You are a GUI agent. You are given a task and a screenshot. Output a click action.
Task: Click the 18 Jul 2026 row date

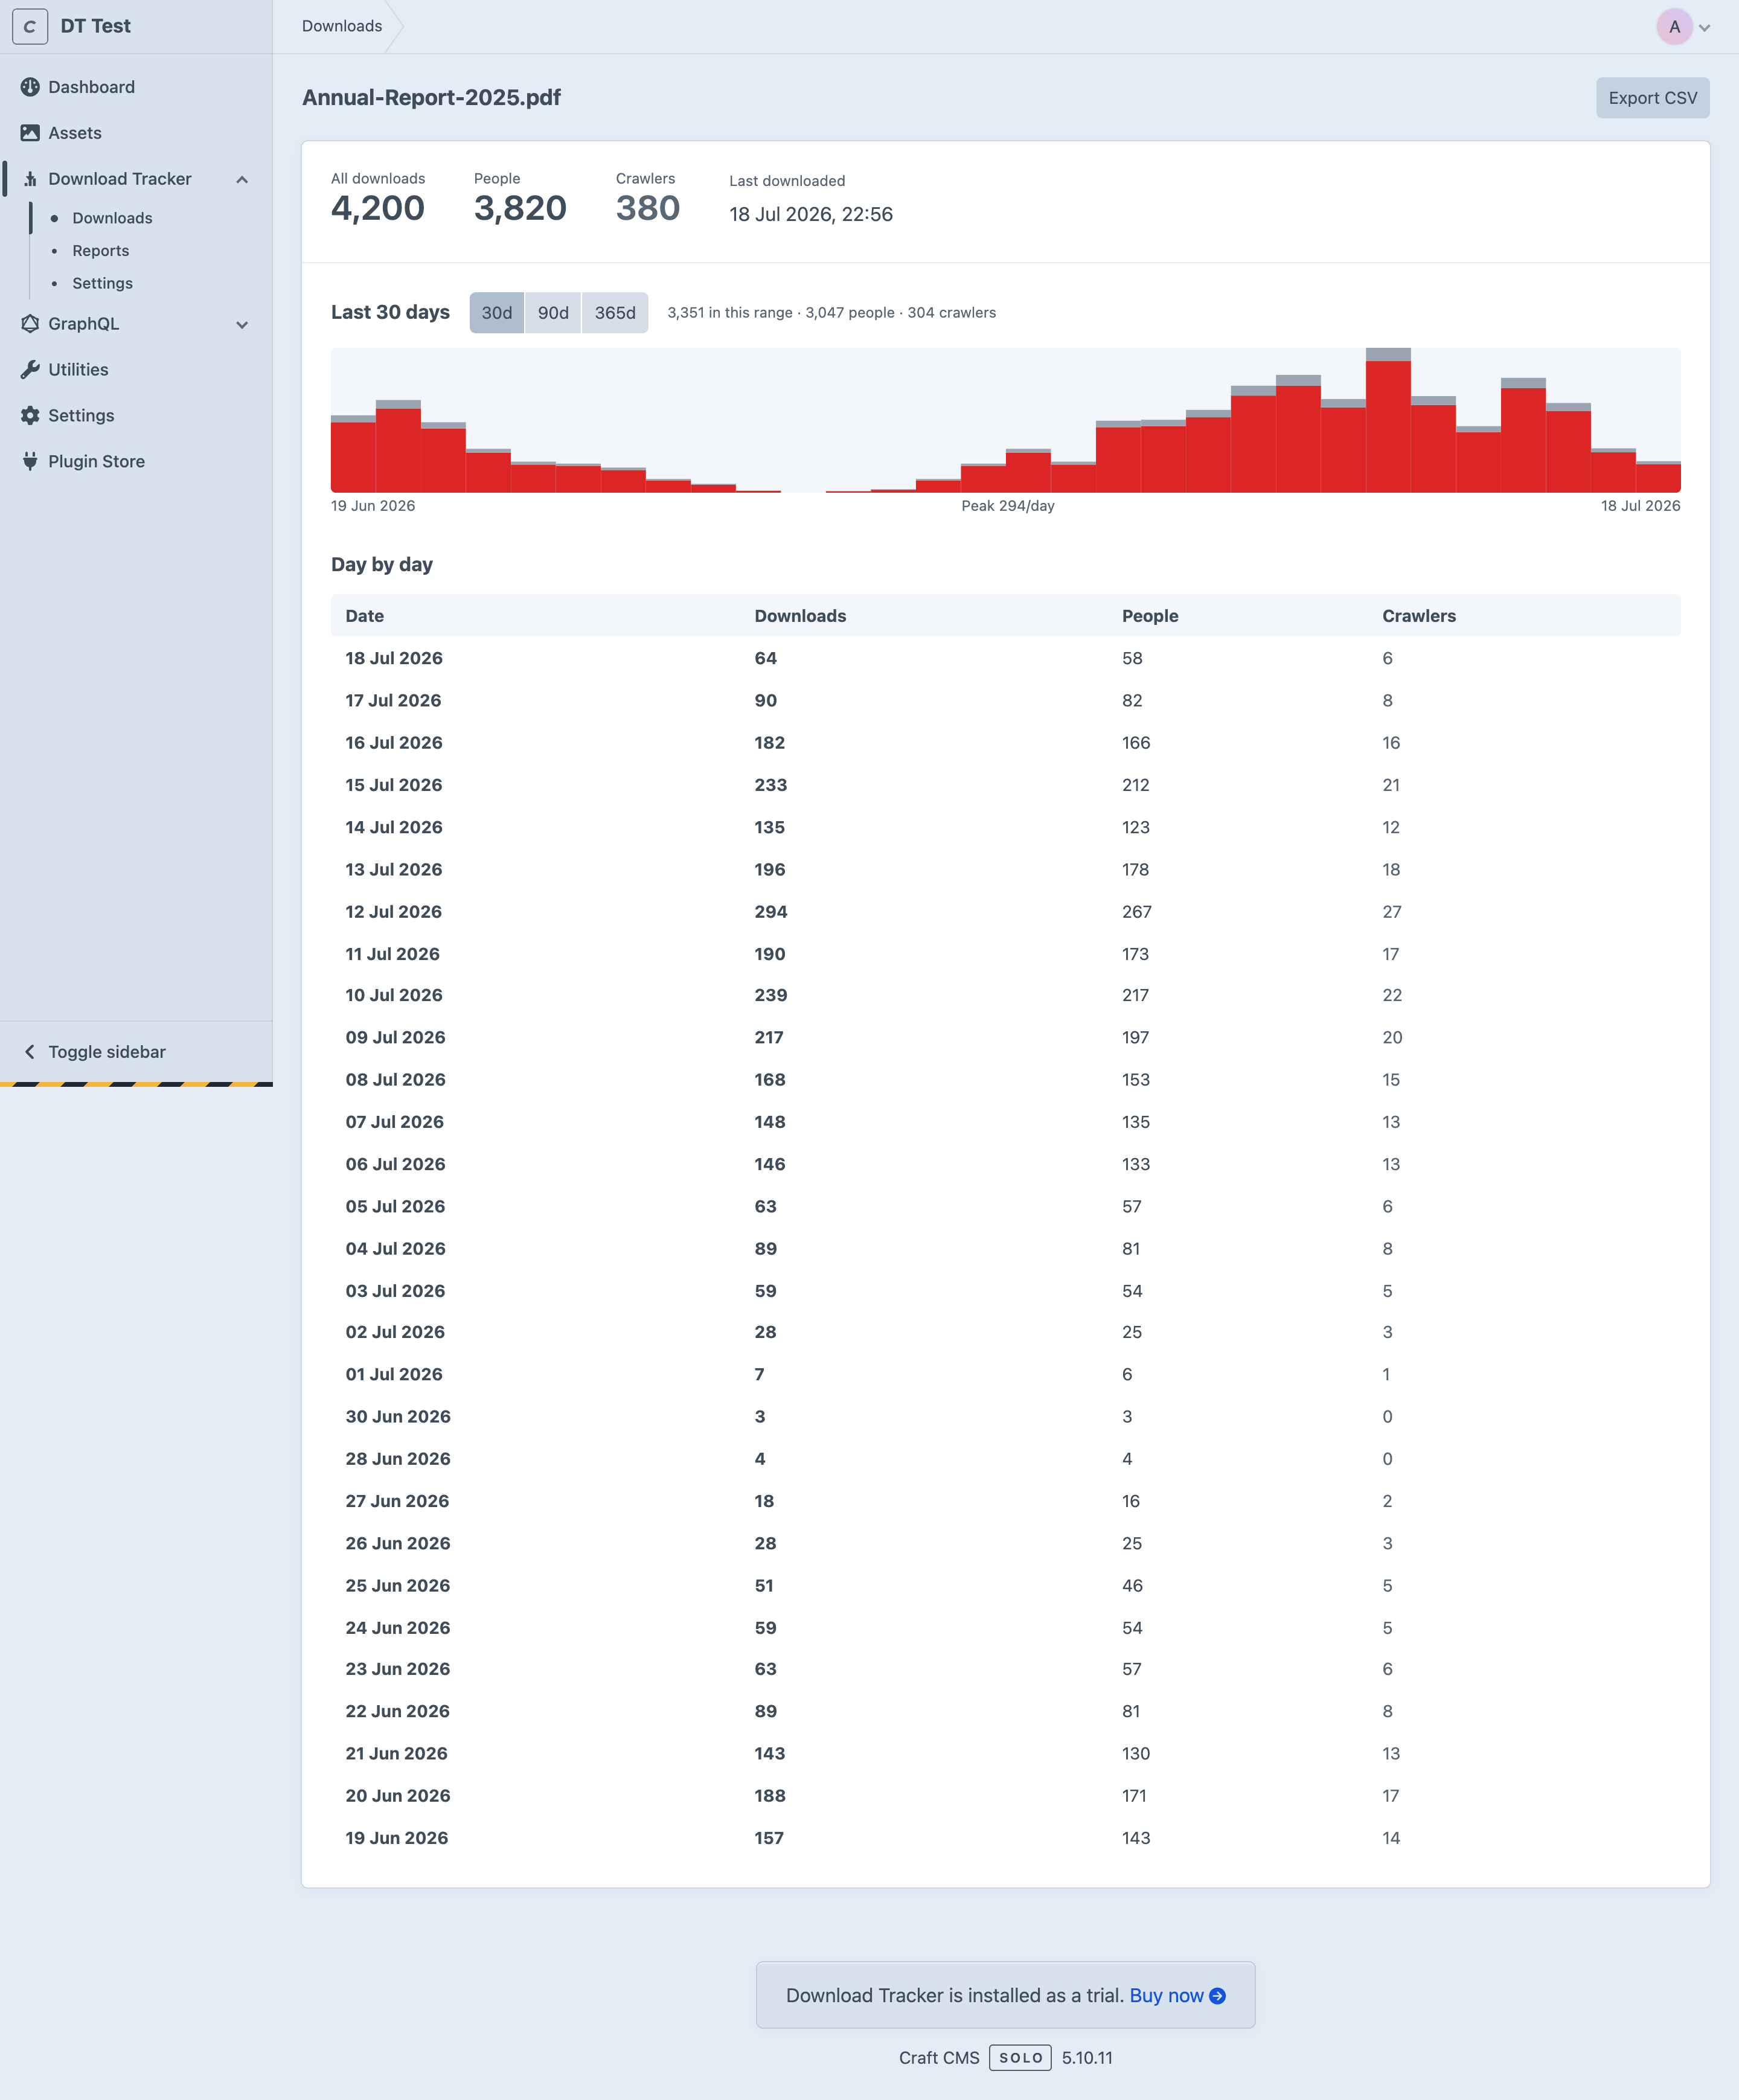pos(394,658)
